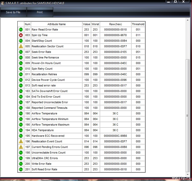
Task: Click the green status icon for Recalibration Retries
Action: 21,74
